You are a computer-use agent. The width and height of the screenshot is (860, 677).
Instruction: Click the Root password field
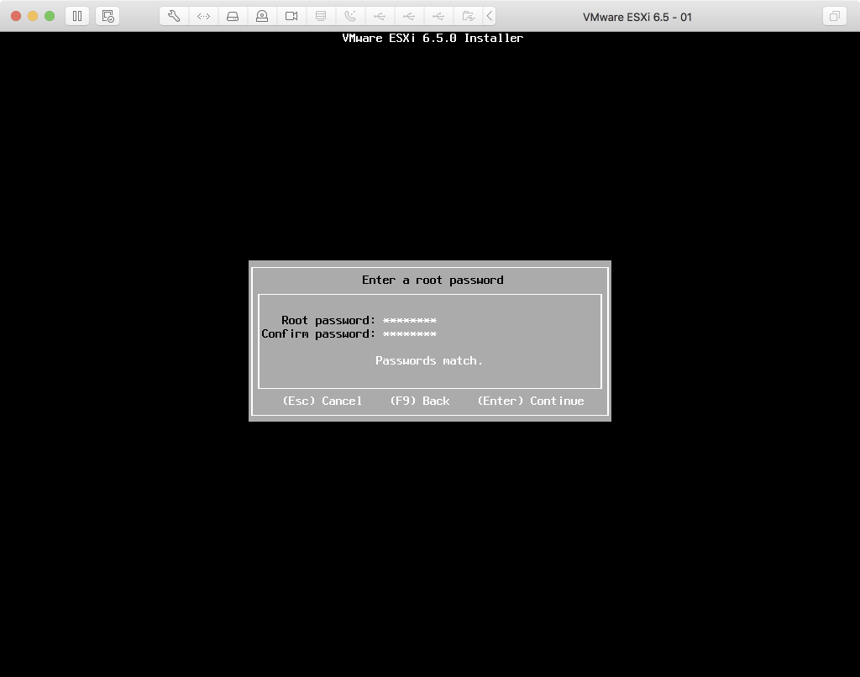point(410,321)
